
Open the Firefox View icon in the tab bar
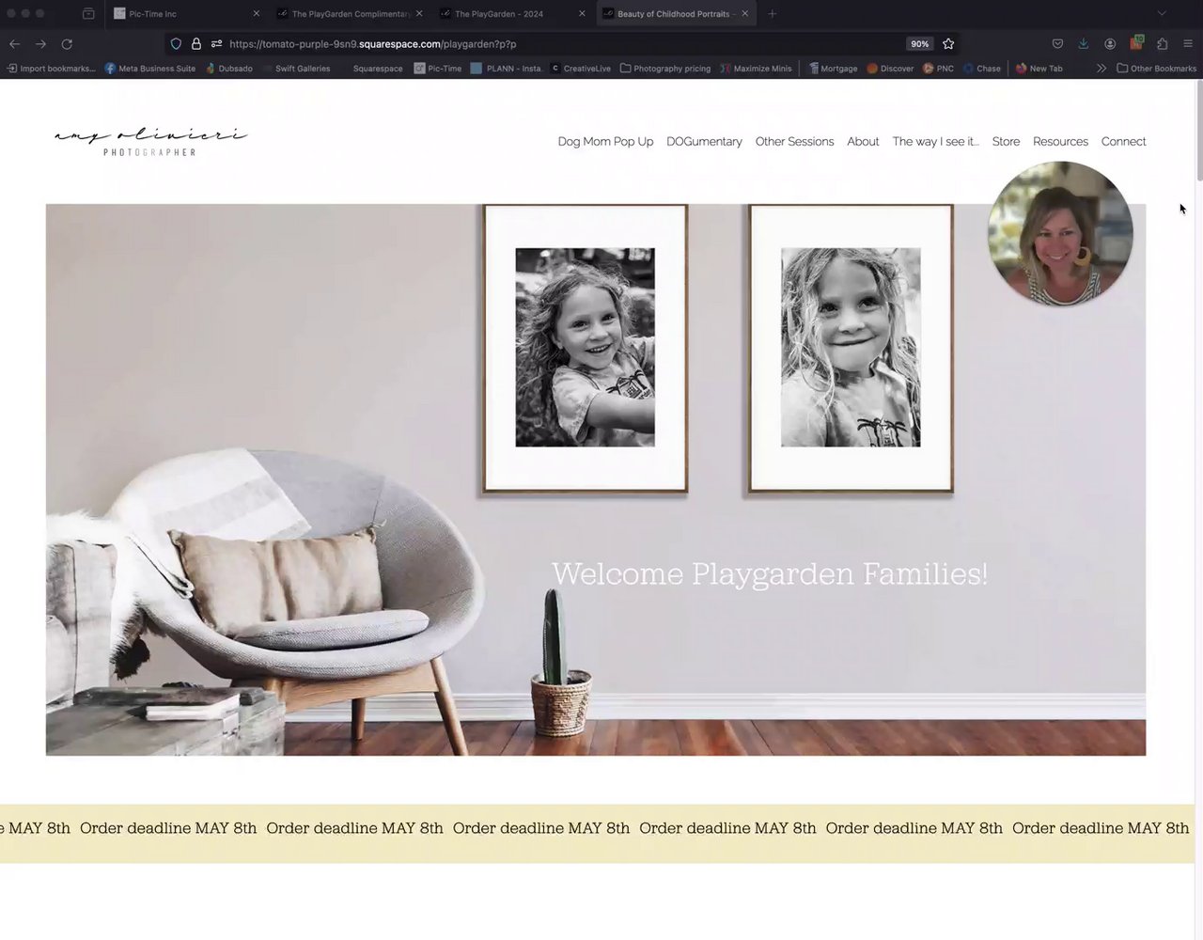(88, 14)
